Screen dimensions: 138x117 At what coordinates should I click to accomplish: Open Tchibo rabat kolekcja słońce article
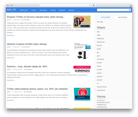[x=37, y=89]
